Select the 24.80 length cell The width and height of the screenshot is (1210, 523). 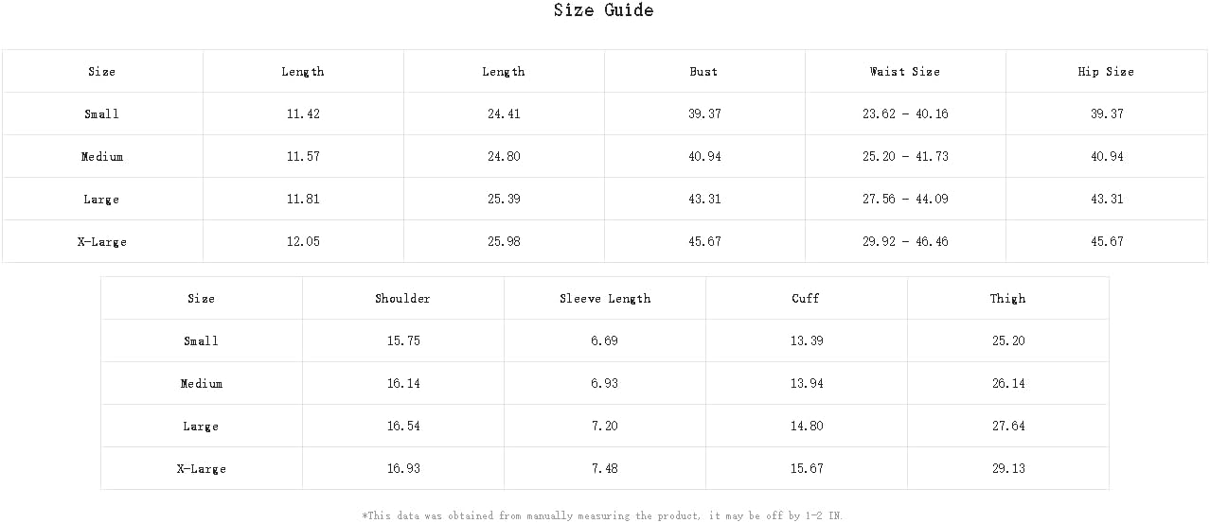(x=504, y=157)
